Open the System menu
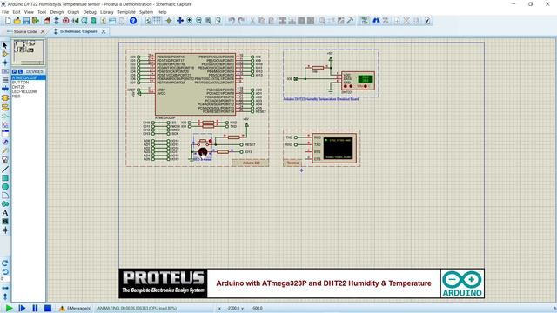The image size is (557, 313). (x=146, y=12)
